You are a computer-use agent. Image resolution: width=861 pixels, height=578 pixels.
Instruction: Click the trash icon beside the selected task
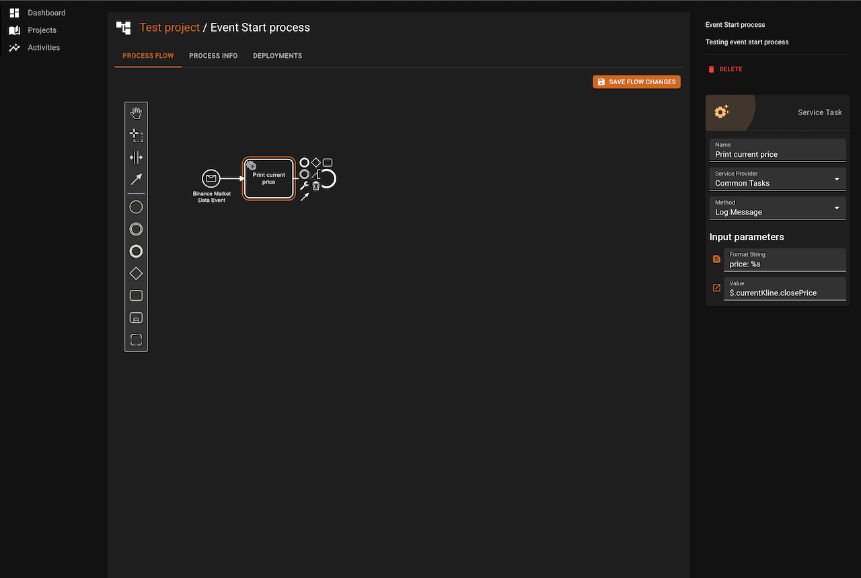click(x=316, y=186)
